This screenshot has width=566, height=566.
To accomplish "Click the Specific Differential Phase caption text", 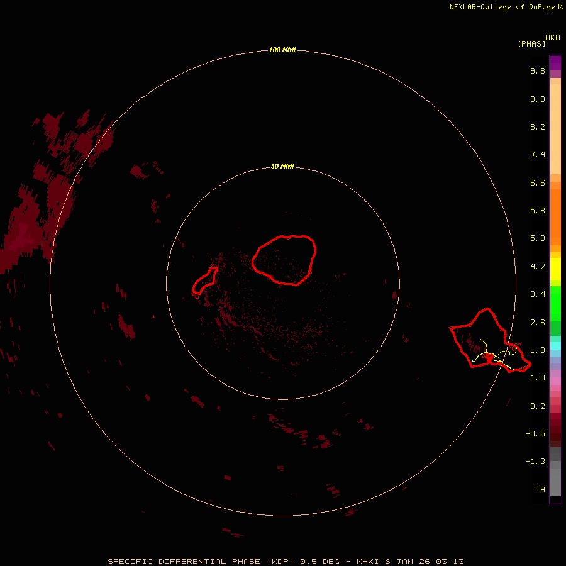I will pos(286,562).
